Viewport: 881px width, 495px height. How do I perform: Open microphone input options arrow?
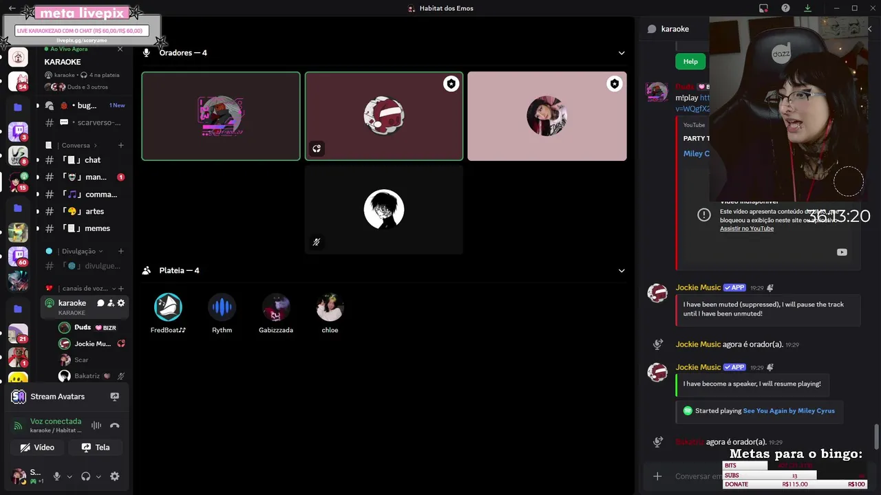pyautogui.click(x=70, y=476)
